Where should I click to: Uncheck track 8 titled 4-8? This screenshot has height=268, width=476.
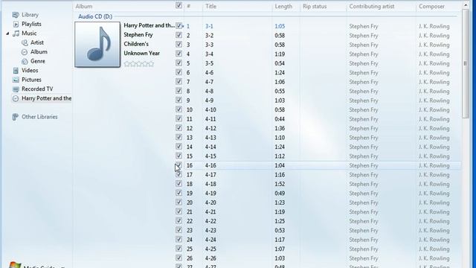[178, 91]
